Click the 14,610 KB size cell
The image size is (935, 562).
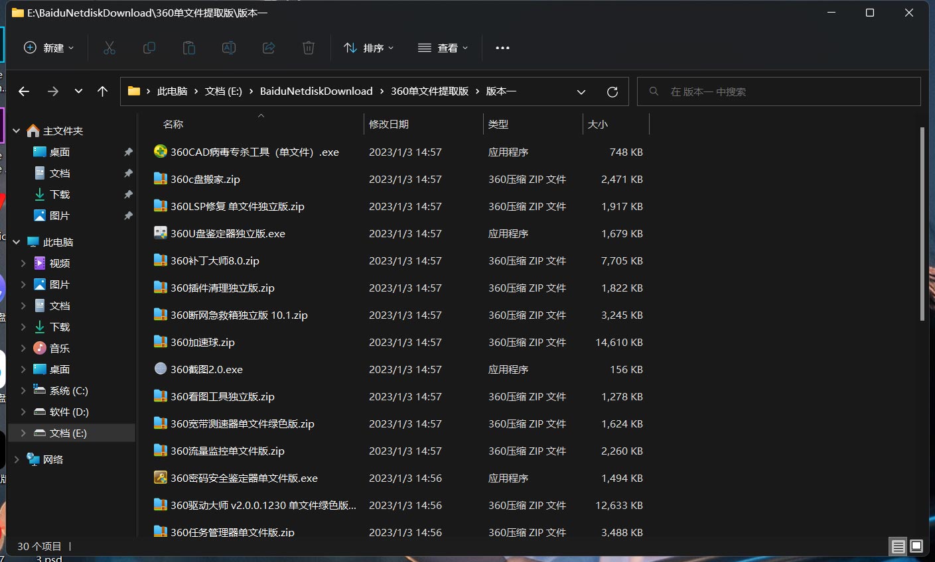point(619,342)
